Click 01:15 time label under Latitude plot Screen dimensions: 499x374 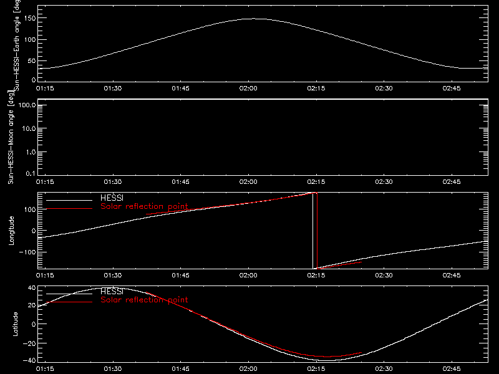(45, 368)
